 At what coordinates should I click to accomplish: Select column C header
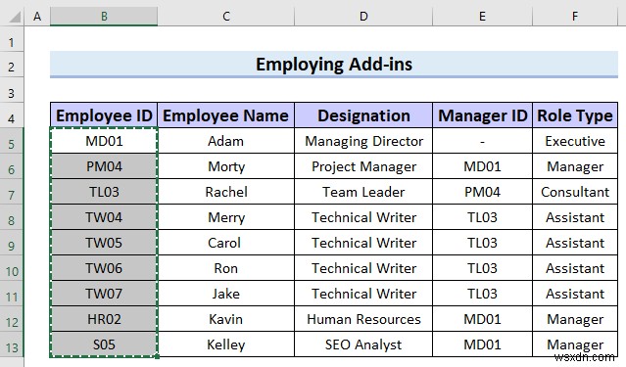tap(226, 17)
